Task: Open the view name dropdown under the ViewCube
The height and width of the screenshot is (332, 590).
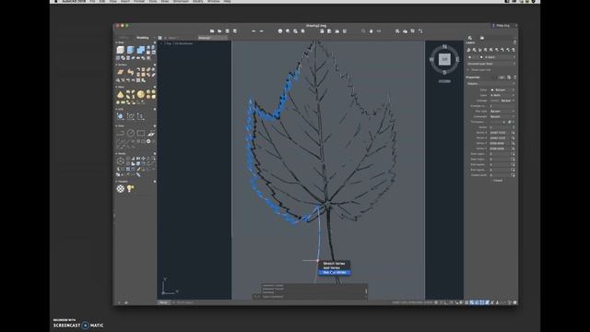Action: coord(444,81)
